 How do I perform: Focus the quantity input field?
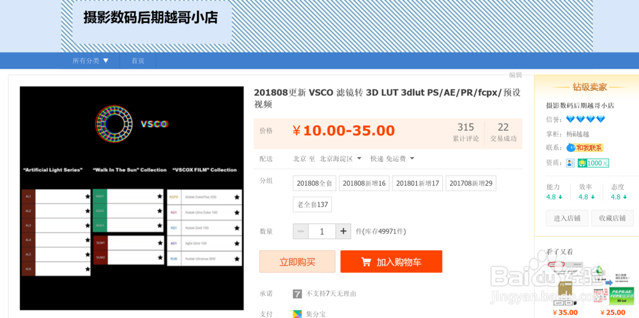point(322,231)
